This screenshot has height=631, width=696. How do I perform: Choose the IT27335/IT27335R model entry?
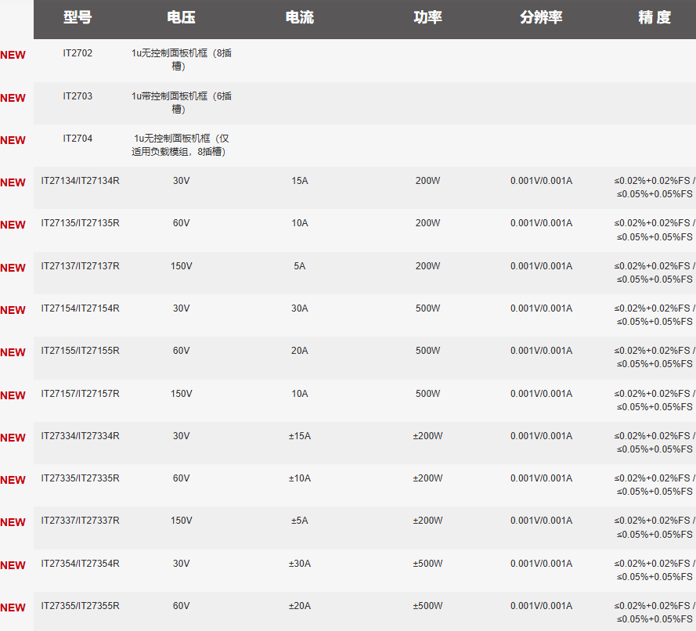[x=81, y=478]
